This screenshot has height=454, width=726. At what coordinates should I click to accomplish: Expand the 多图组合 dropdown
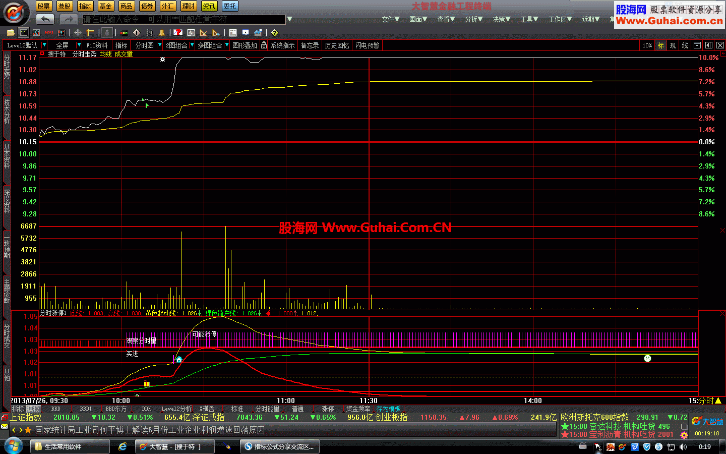click(227, 45)
